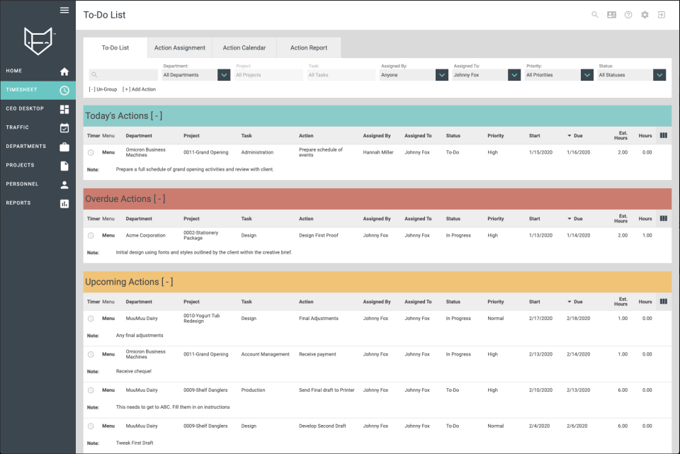Click the timer circle for Final Adjustments row
This screenshot has height=454, width=680.
click(x=91, y=318)
